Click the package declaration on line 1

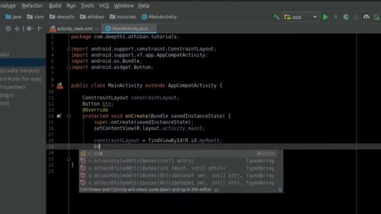pos(125,37)
